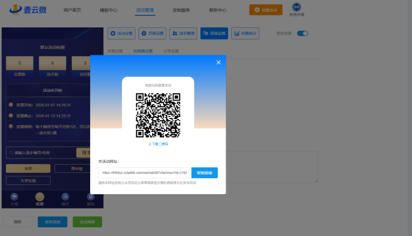Click the 下载二维码 download link
412x236 pixels.
point(158,144)
